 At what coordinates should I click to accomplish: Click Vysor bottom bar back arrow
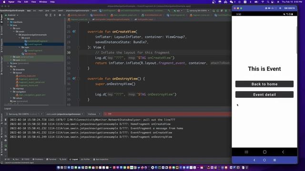pyautogui.click(x=254, y=160)
